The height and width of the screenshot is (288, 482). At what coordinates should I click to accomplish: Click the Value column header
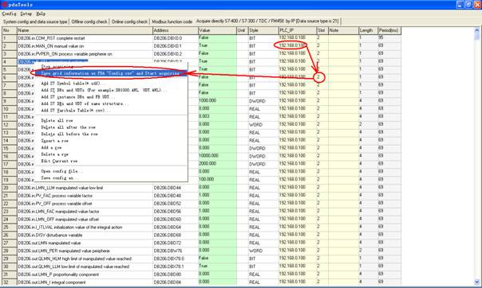point(217,30)
